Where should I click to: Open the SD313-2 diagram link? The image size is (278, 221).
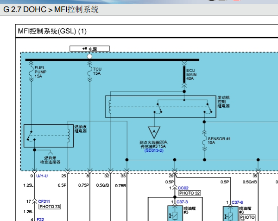(154, 150)
